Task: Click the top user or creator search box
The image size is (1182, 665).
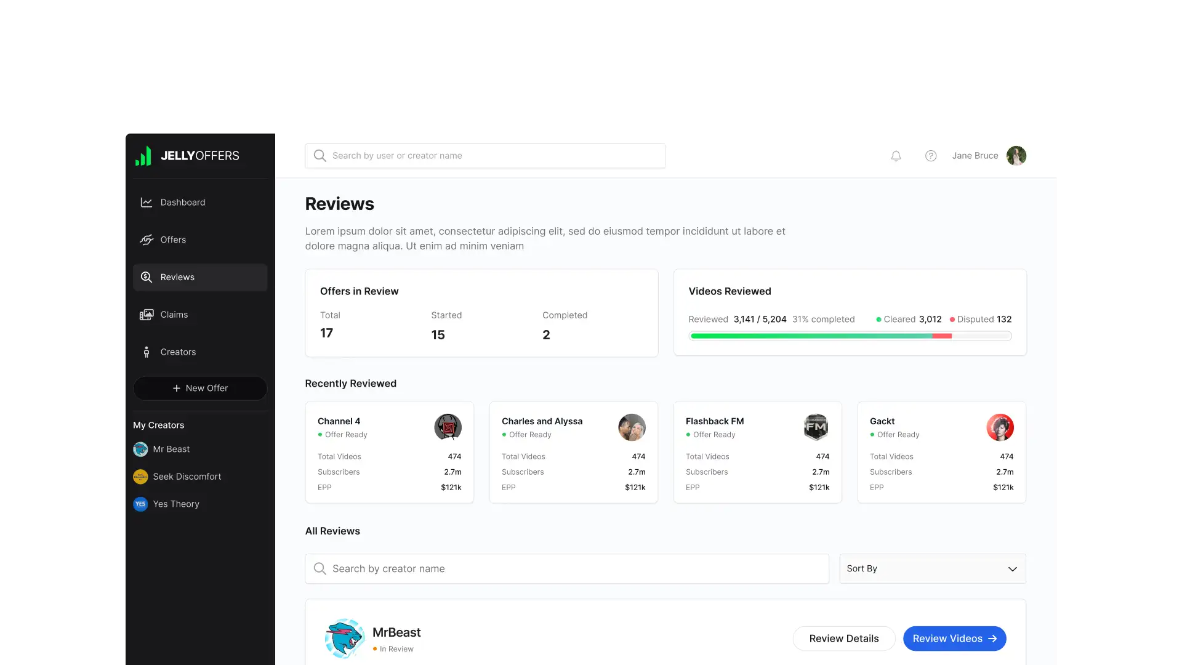Action: tap(485, 156)
